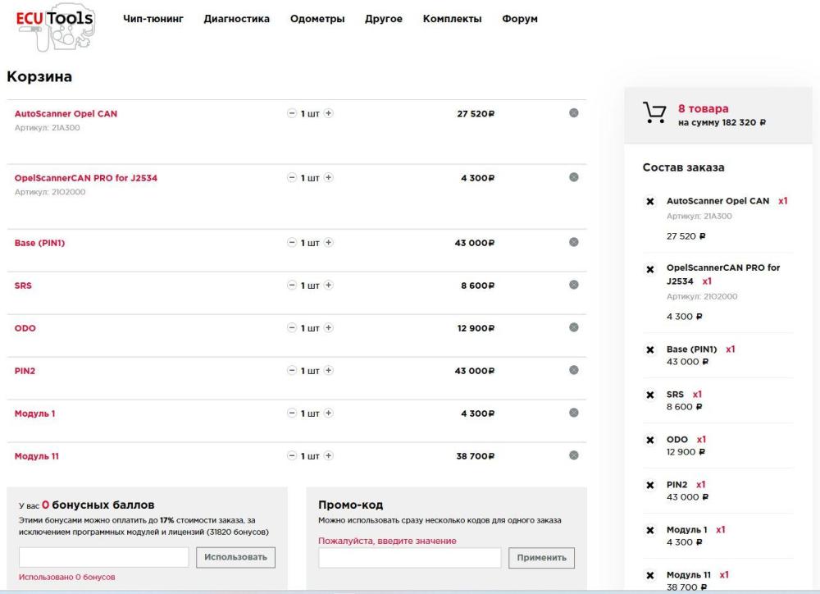The width and height of the screenshot is (820, 594).
Task: Open OpelScannerCAN PRO for J2534 link in cart
Action: point(86,178)
